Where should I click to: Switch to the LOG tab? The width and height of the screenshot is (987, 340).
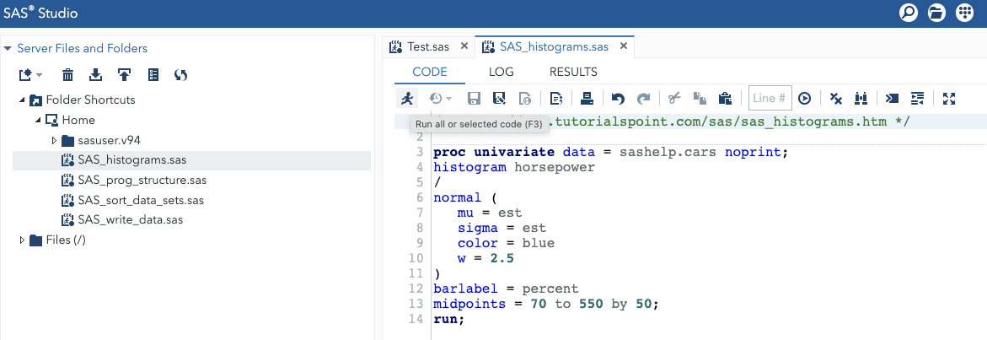(502, 72)
